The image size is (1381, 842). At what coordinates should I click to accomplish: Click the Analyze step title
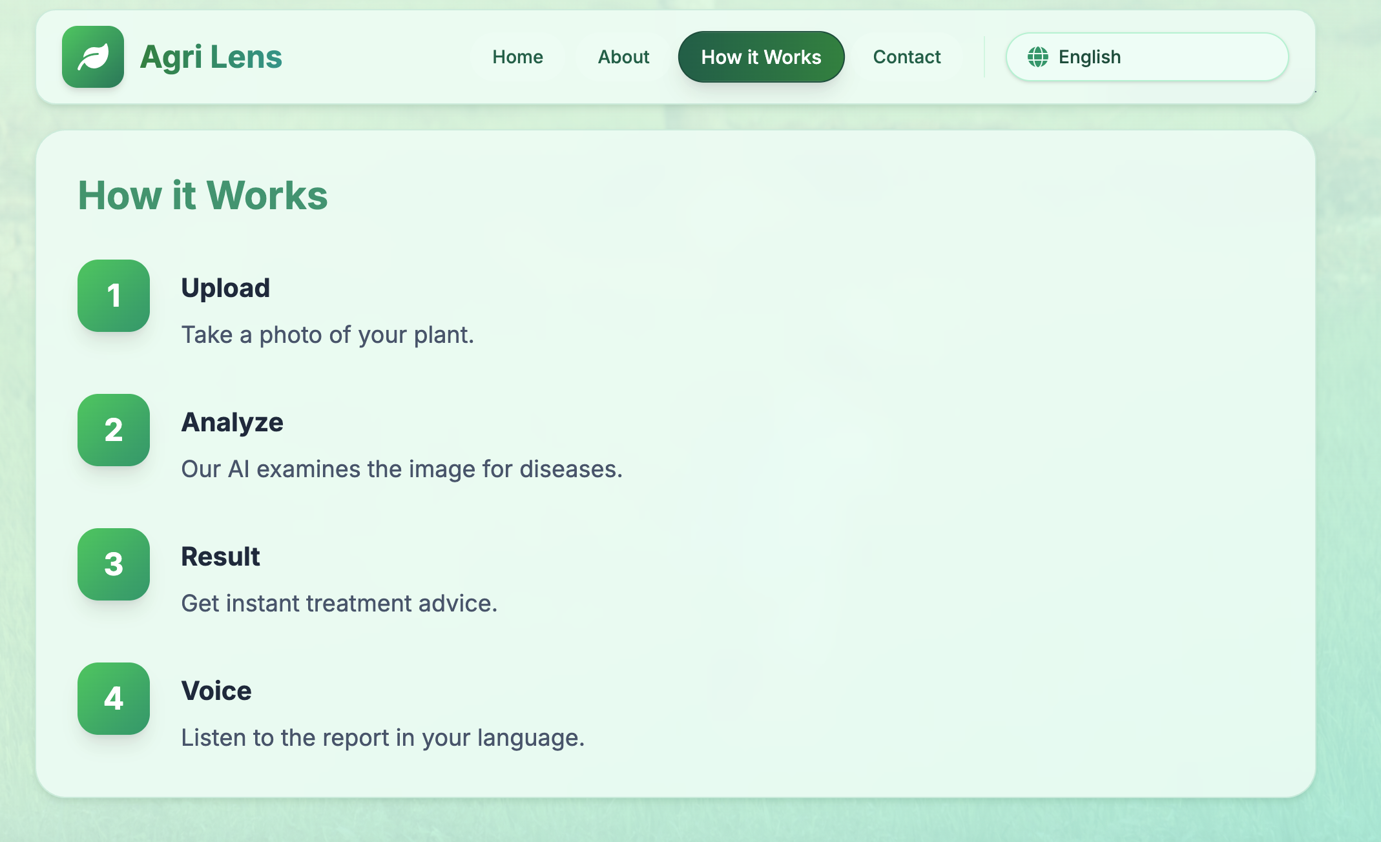pos(232,422)
